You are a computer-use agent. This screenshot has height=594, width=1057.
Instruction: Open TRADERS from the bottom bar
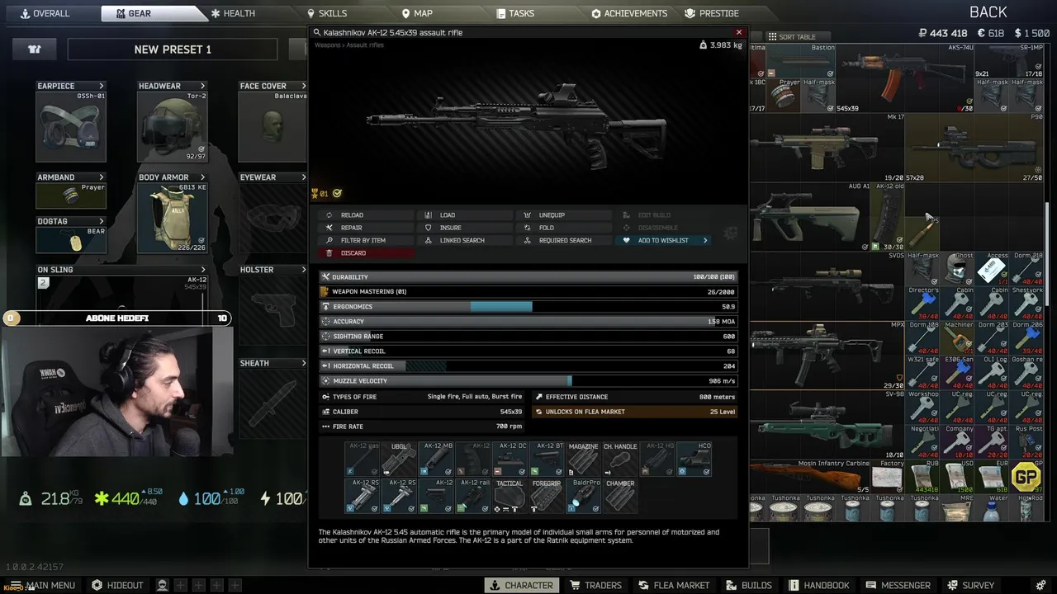point(595,585)
